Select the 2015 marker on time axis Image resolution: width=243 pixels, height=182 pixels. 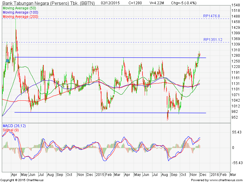100,175
